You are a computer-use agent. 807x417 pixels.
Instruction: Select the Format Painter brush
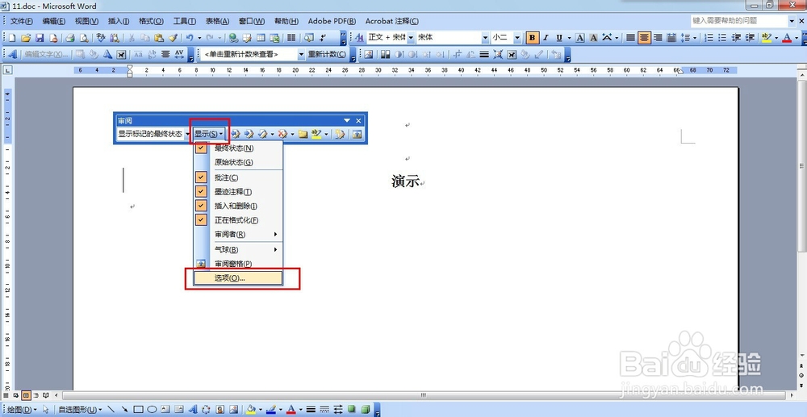(173, 38)
